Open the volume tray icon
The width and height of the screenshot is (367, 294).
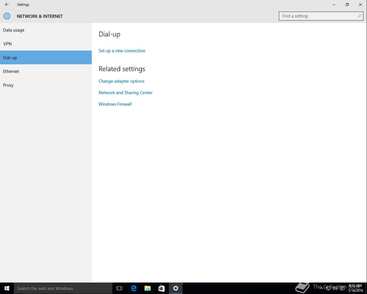point(335,288)
